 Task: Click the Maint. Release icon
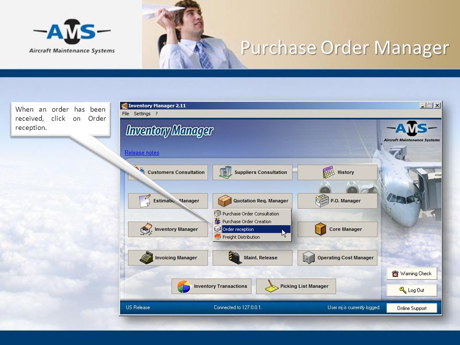click(235, 258)
